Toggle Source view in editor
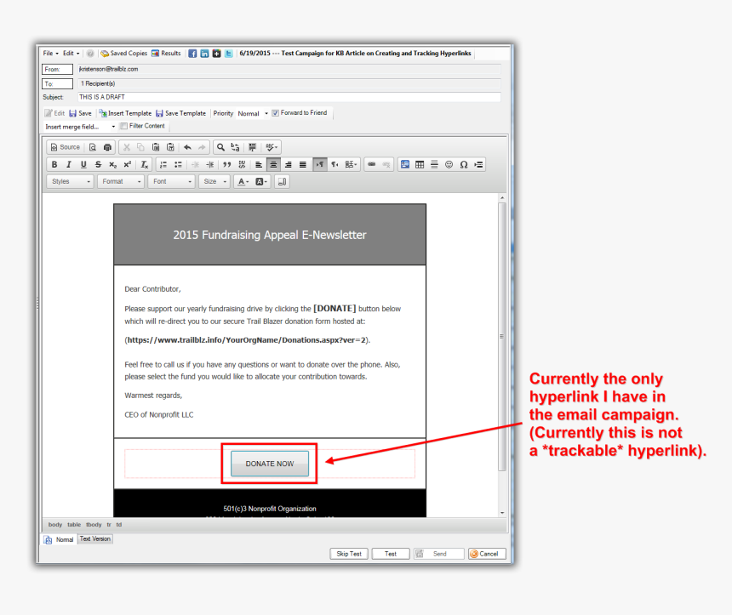732x615 pixels. tap(65, 147)
